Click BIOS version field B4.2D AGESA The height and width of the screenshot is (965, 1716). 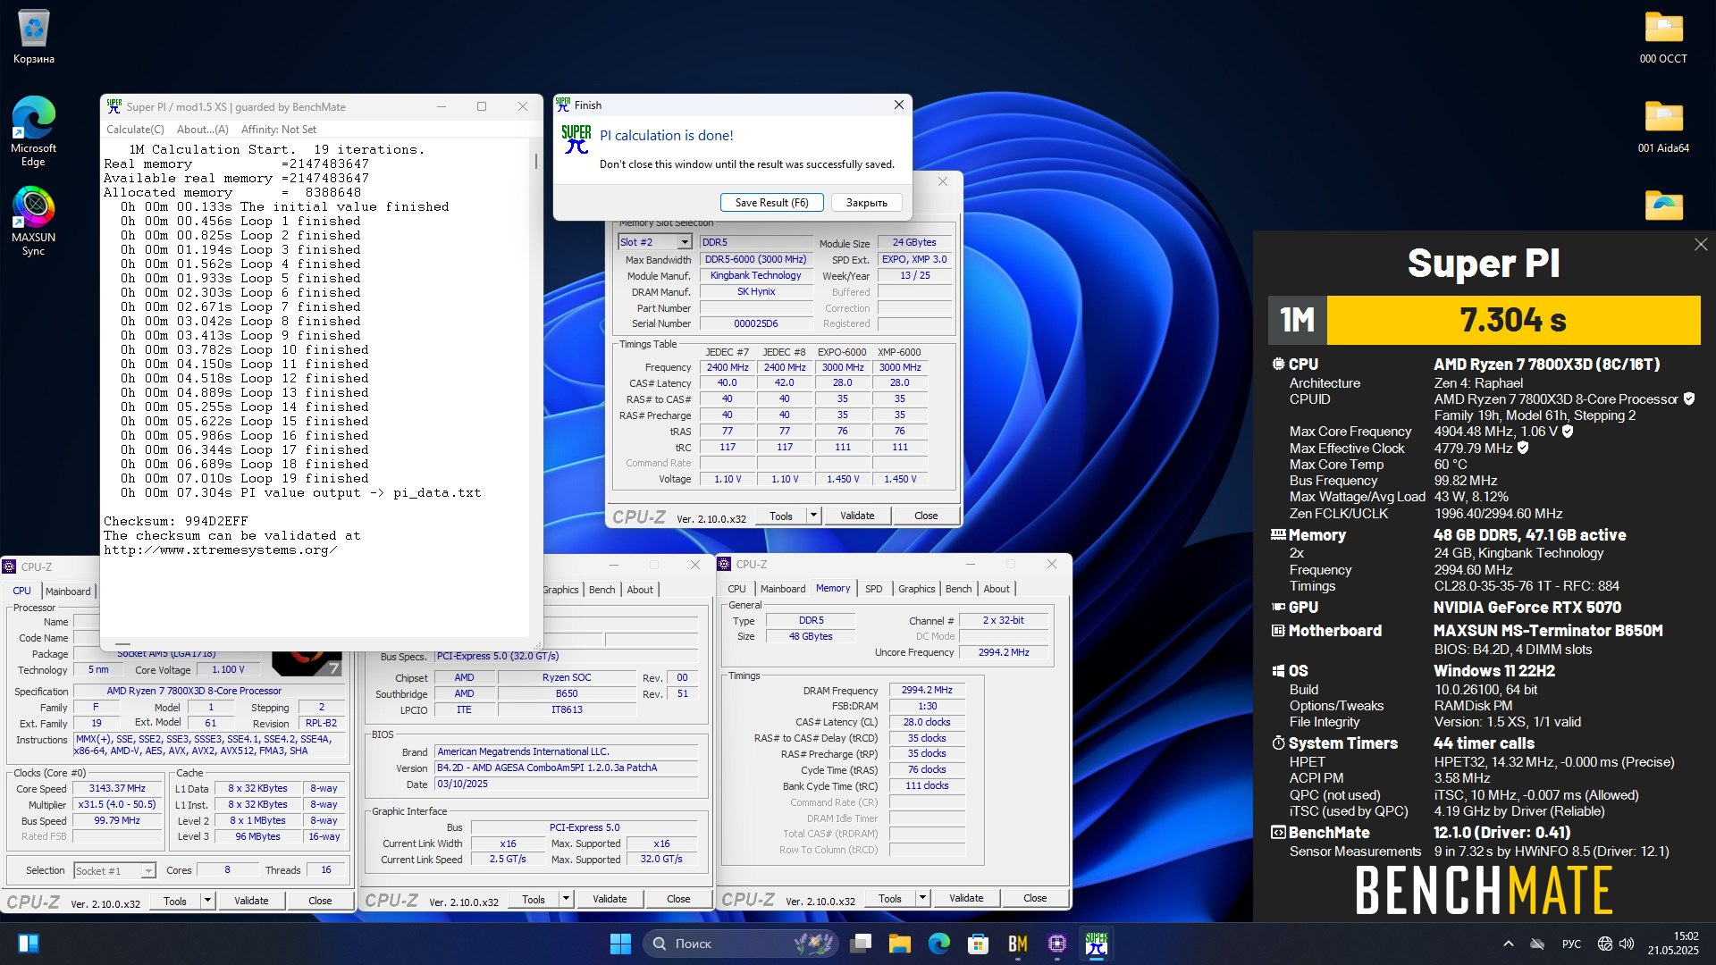tap(567, 768)
